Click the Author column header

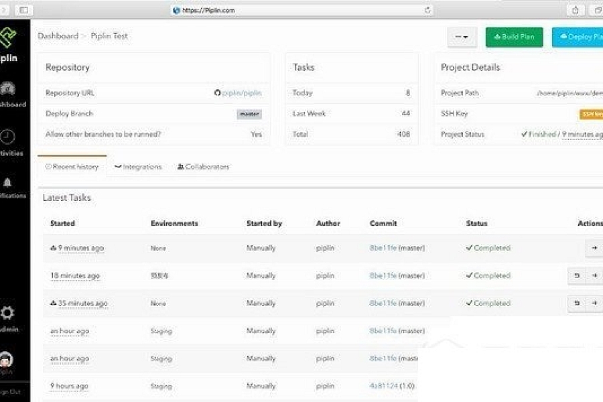pyautogui.click(x=328, y=223)
